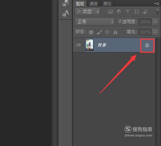Filter for type layers
The width and height of the screenshot is (161, 146).
click(128, 12)
